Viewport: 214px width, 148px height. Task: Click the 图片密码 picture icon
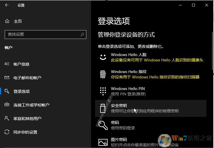(x=103, y=142)
